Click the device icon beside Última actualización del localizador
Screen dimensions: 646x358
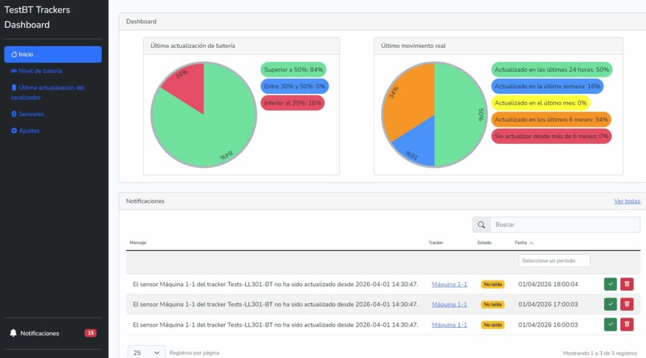point(14,87)
